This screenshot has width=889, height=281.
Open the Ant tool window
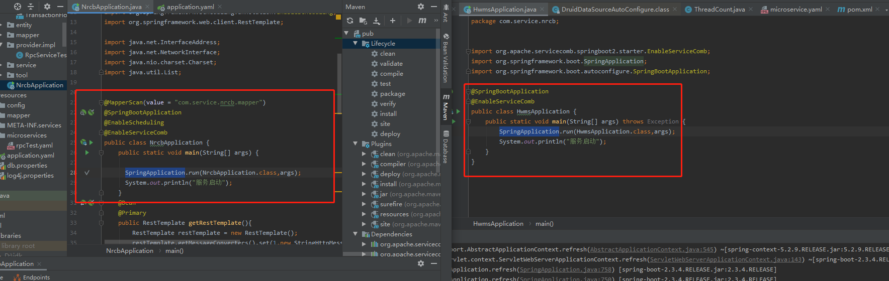tap(446, 13)
